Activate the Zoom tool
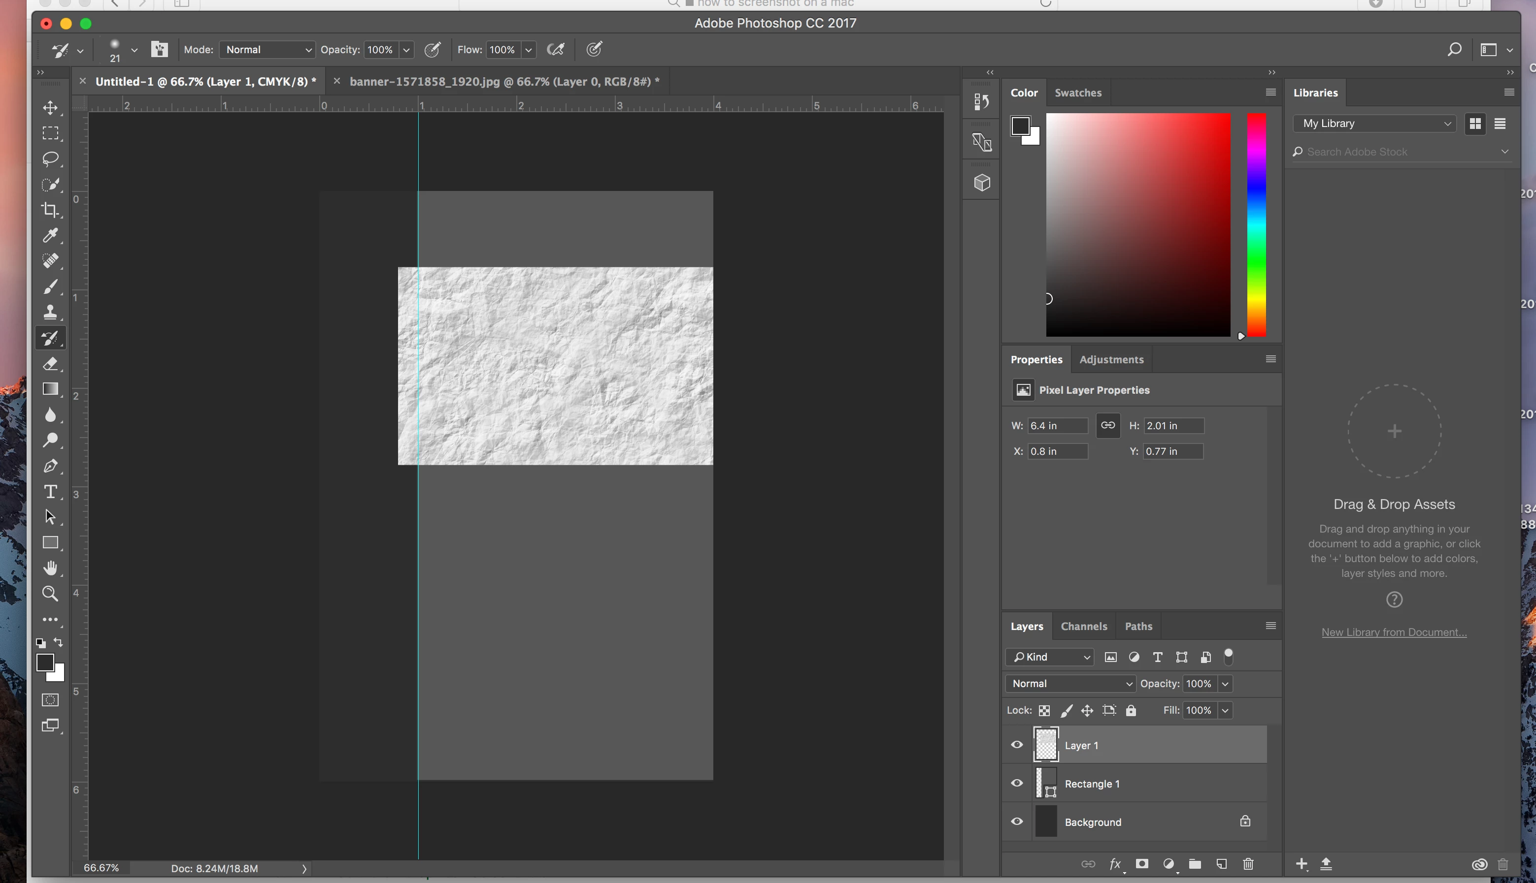The image size is (1536, 883). (50, 594)
